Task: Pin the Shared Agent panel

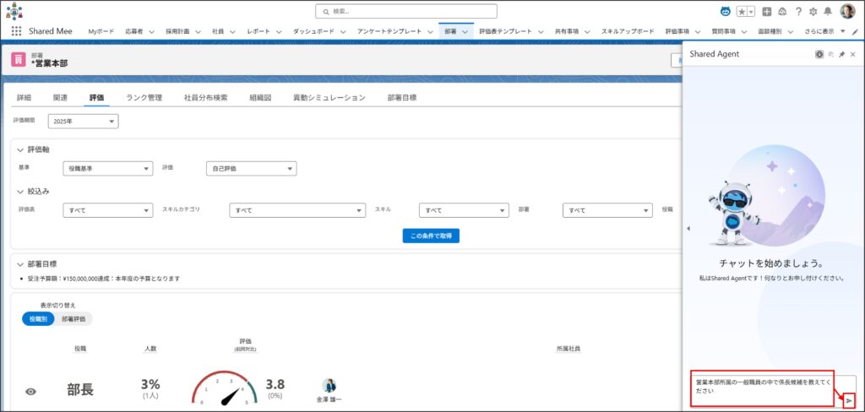Action: [x=841, y=54]
